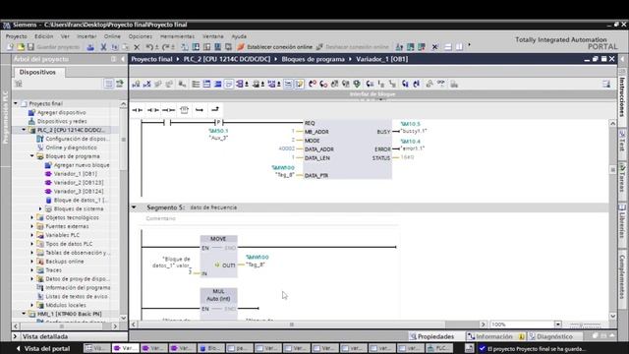Close the branch in the ladder network
The width and height of the screenshot is (629, 354).
(x=215, y=109)
